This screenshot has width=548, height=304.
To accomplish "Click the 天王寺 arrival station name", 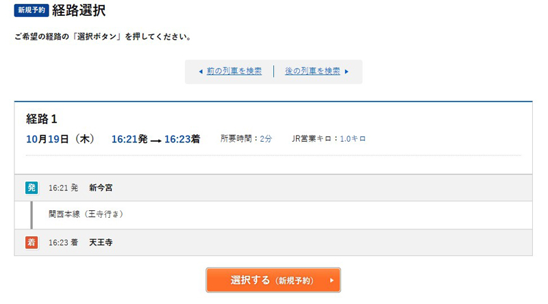I will (101, 242).
